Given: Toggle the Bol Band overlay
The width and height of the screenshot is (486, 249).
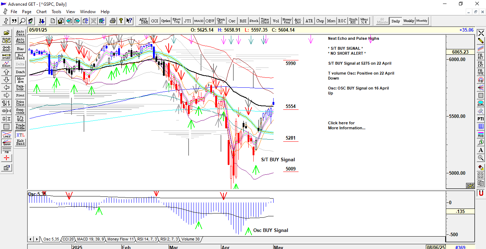Looking at the screenshot, I should click(x=20, y=56).
